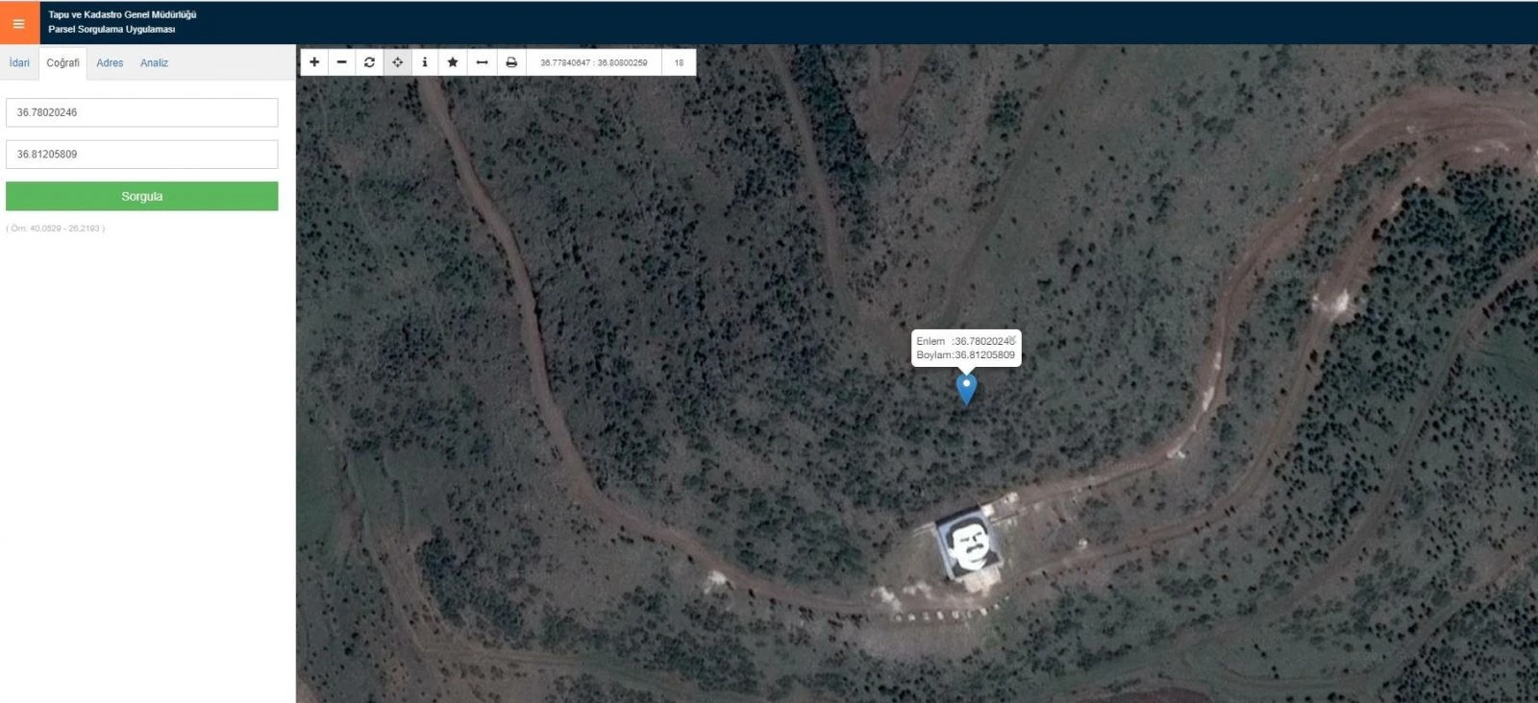Select the pan/move crosshair tool
The width and height of the screenshot is (1538, 703).
point(397,62)
